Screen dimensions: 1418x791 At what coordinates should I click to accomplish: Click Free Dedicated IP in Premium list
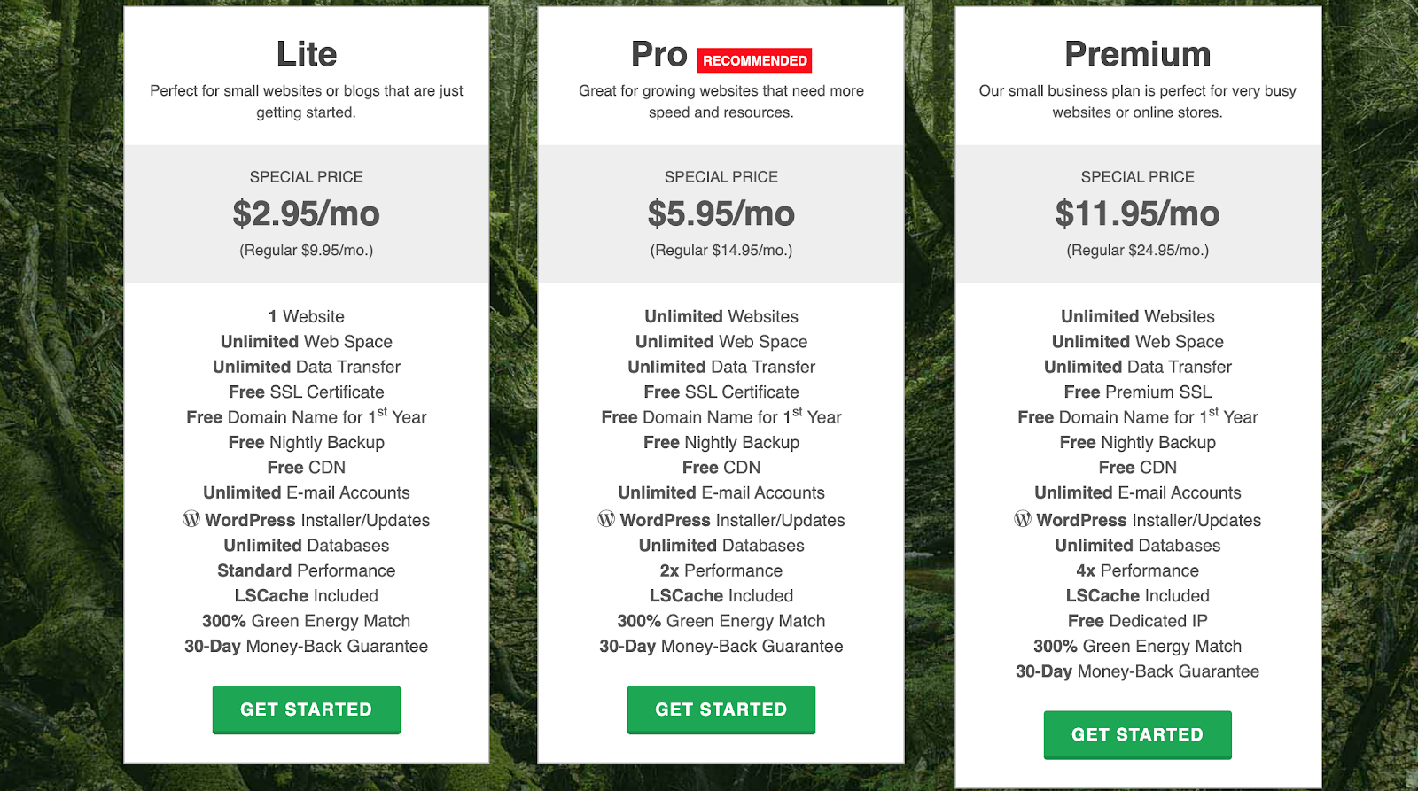[1138, 621]
